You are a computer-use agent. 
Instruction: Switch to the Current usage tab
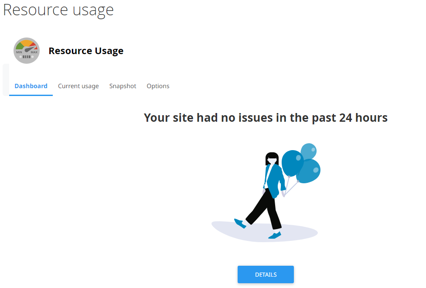click(78, 86)
